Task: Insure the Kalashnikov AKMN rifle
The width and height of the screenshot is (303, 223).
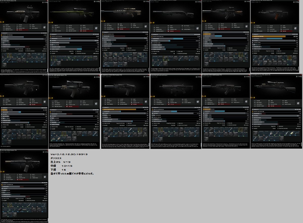Action: 237,101
